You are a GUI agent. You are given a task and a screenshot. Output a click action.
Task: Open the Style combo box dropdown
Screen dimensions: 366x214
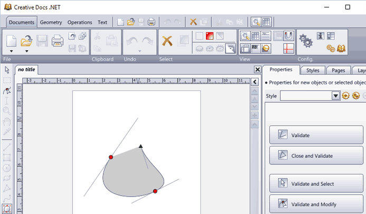click(x=335, y=96)
